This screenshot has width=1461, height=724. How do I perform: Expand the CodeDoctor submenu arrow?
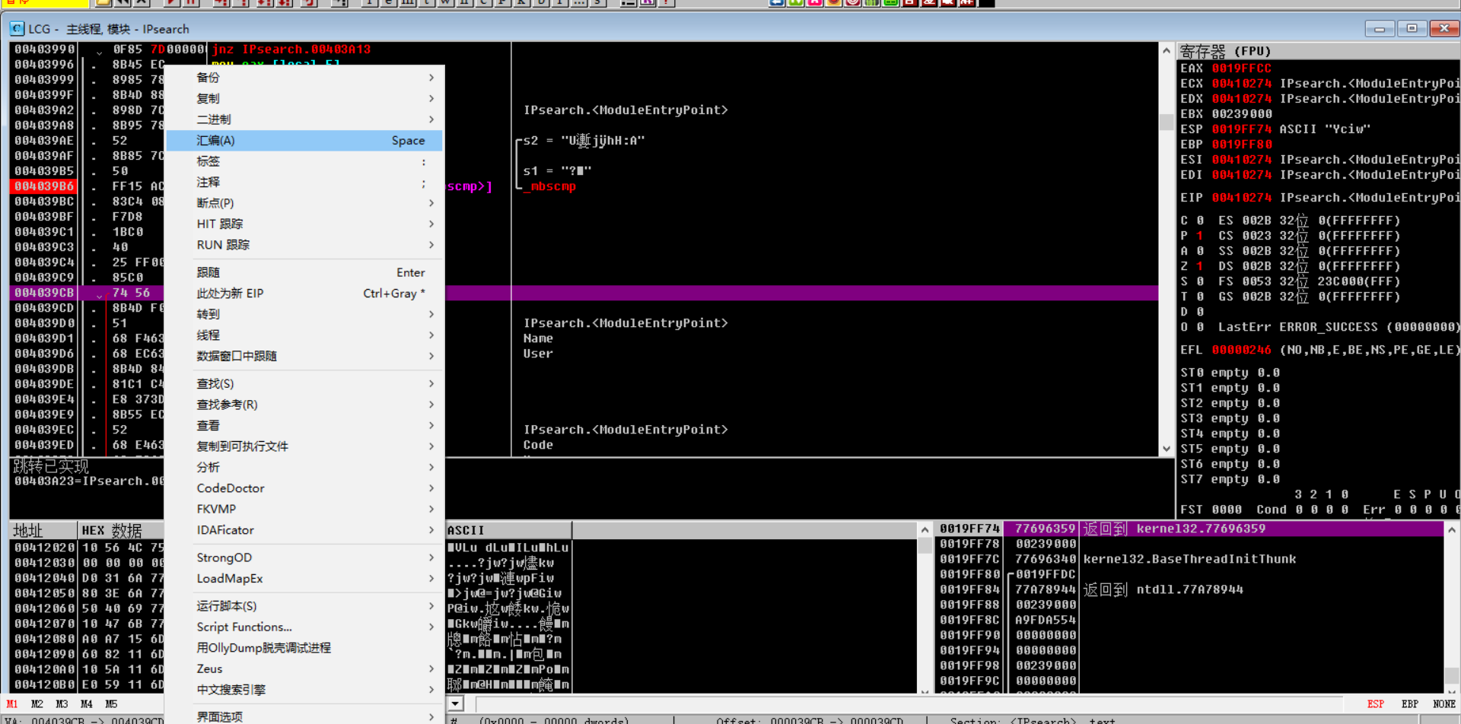[431, 488]
